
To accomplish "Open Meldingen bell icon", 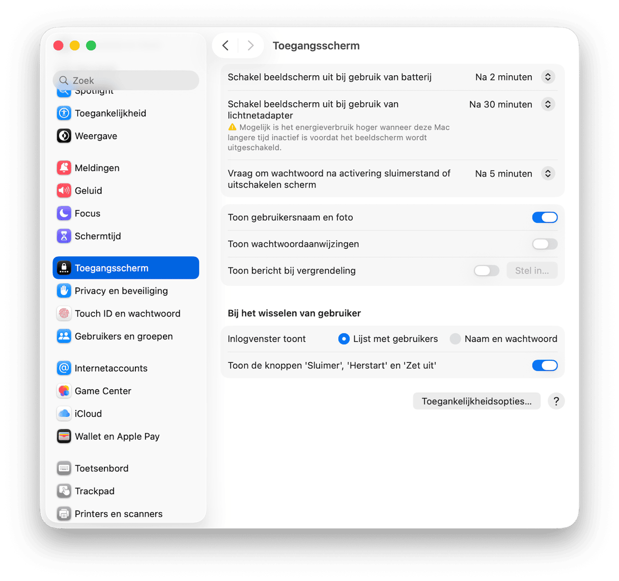I will [64, 168].
